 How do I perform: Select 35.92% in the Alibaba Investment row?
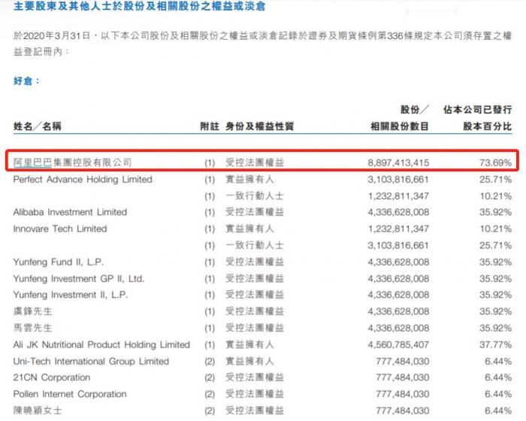[x=495, y=212]
